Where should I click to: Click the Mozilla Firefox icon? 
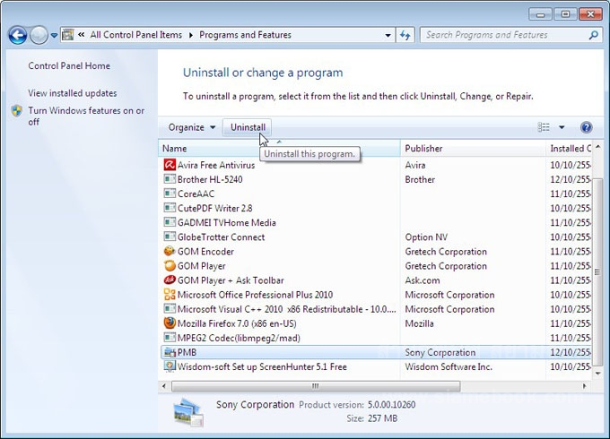pyautogui.click(x=170, y=323)
